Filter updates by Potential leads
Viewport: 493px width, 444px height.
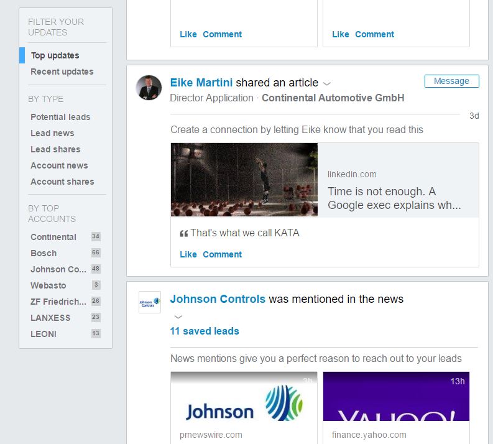[60, 117]
